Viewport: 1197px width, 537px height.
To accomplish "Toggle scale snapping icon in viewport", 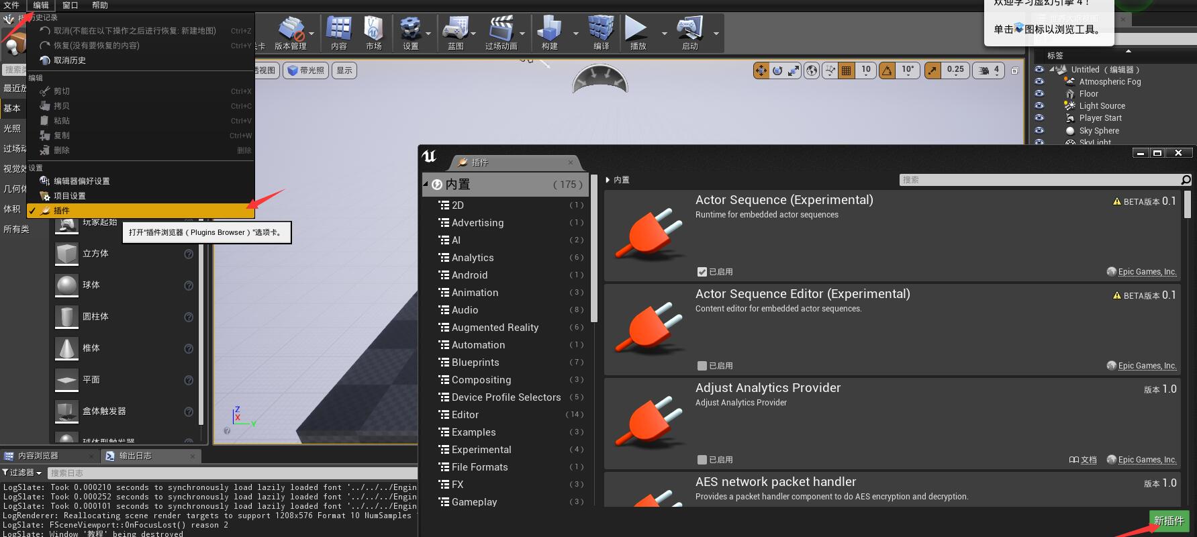I will click(x=932, y=70).
